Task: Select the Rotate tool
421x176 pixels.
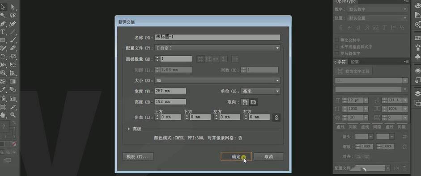Action: pos(3,57)
